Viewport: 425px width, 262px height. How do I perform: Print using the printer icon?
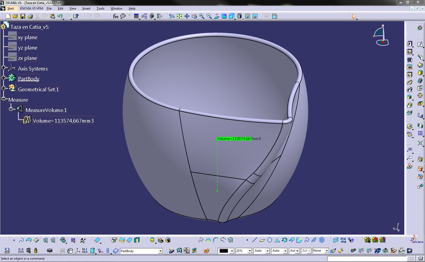point(30,16)
